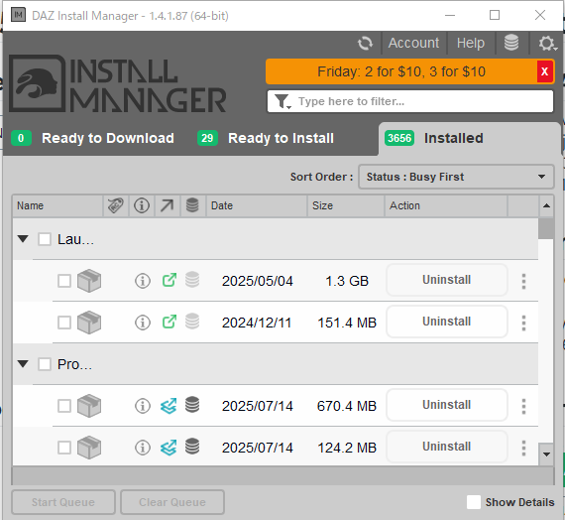
Task: Open the content database icon in top bar
Action: tap(511, 43)
